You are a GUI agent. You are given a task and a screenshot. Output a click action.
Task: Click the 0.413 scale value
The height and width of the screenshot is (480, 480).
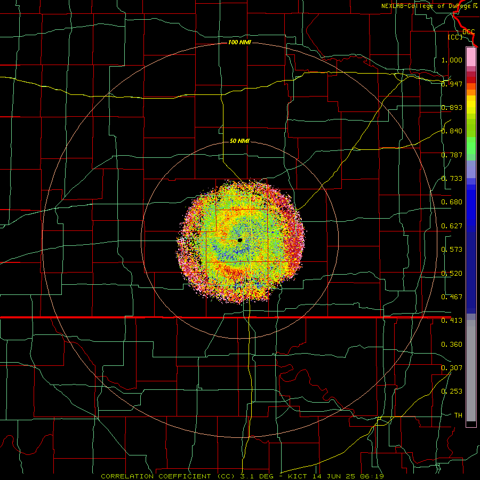(452, 321)
